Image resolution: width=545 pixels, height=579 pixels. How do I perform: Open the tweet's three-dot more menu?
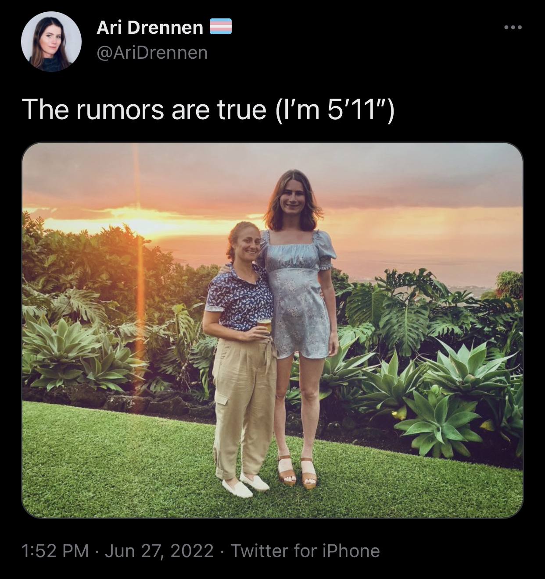(513, 28)
